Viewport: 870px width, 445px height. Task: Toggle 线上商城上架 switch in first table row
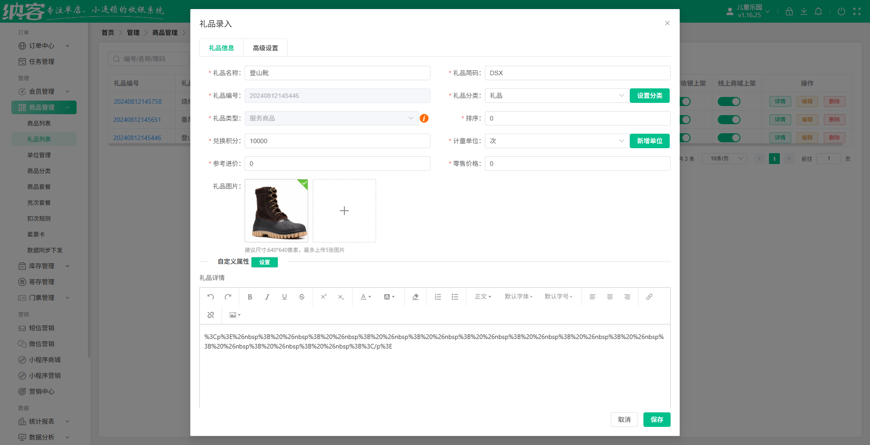[729, 102]
